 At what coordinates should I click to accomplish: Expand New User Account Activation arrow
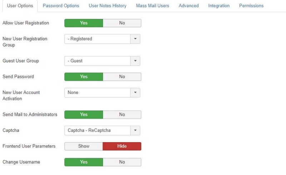click(135, 92)
